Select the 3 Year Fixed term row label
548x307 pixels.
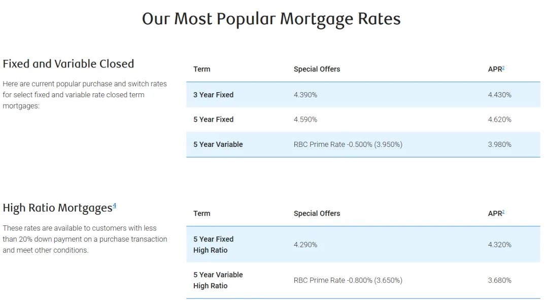pyautogui.click(x=213, y=95)
